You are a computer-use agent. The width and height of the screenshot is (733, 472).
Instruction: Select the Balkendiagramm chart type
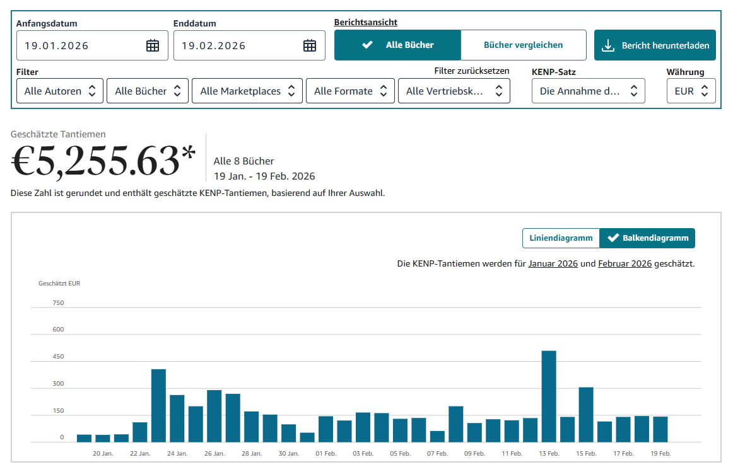647,238
